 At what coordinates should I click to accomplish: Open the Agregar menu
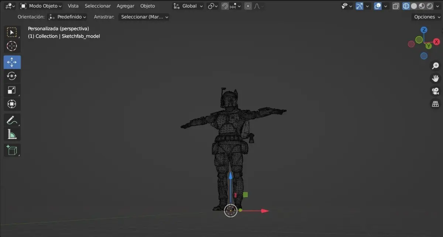(x=126, y=6)
